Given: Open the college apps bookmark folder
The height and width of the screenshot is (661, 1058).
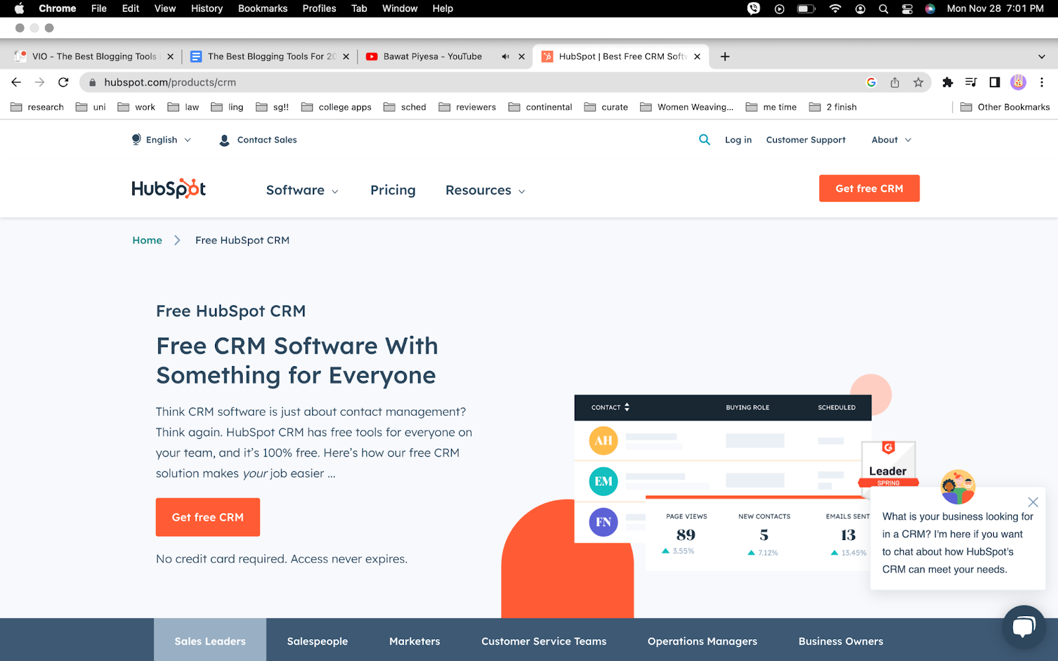Looking at the screenshot, I should pyautogui.click(x=336, y=107).
